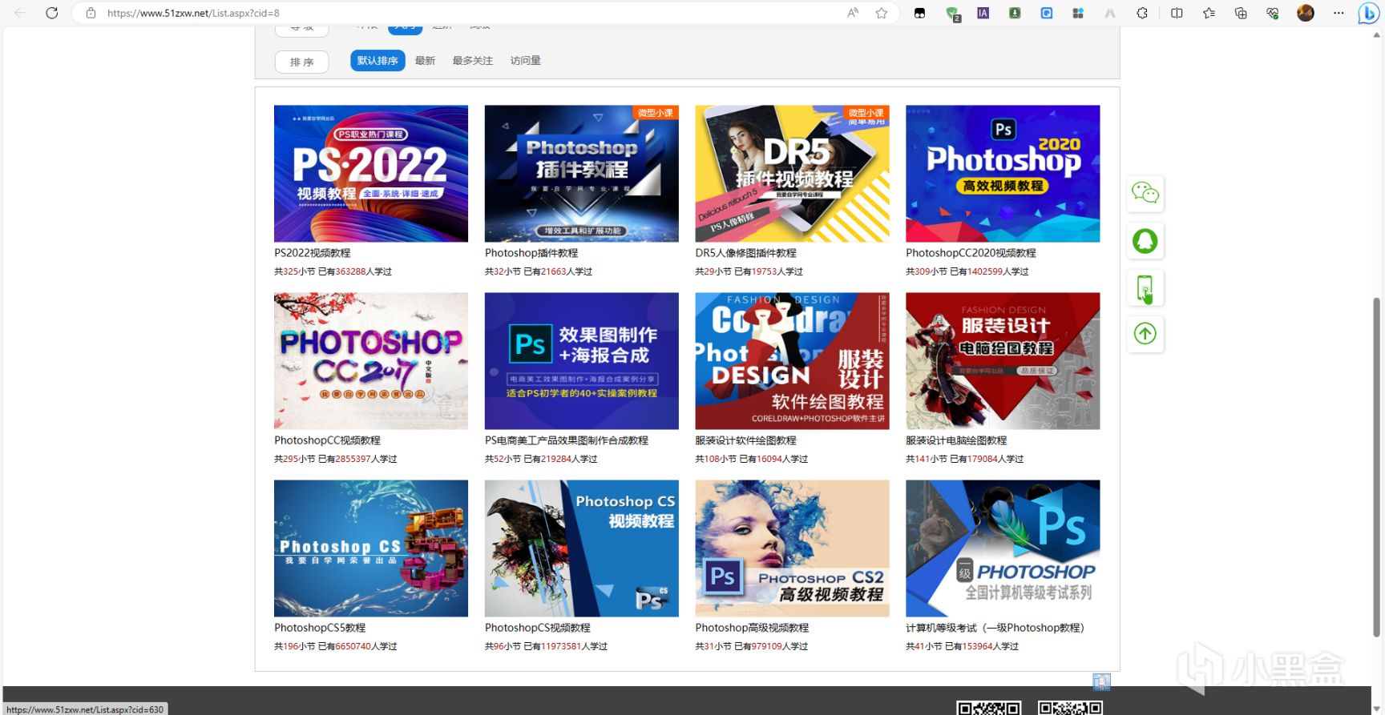Open 服装设计软件绘图教程 thumbnail image
Image resolution: width=1385 pixels, height=715 pixels.
coord(792,361)
